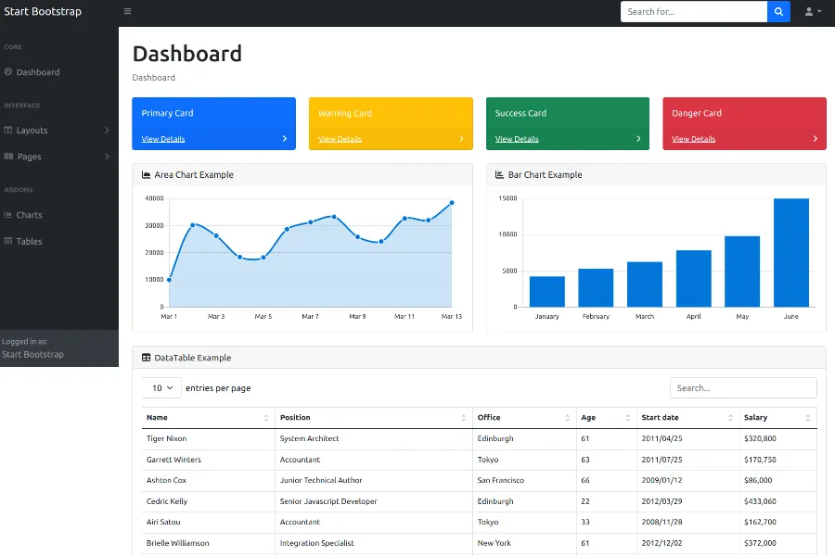Image resolution: width=835 pixels, height=556 pixels.
Task: Focus the DataTable search field
Action: 742,388
